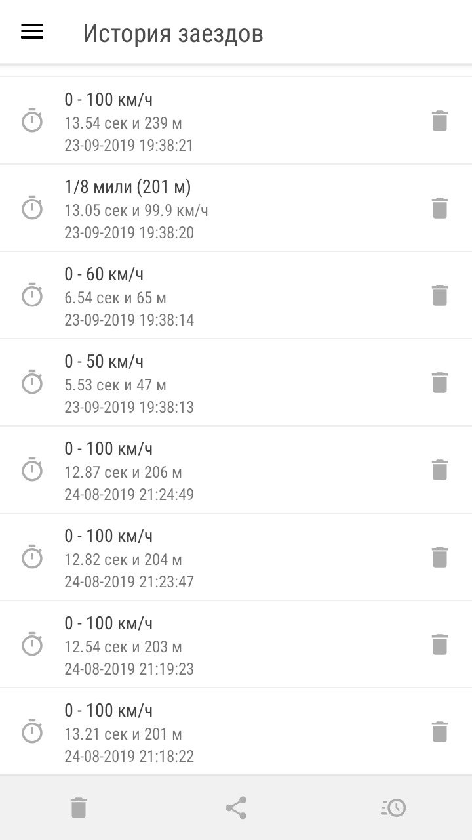The image size is (472, 840).
Task: Open the 0 - 60 км/ч 6.54 сек entry
Action: [236, 295]
